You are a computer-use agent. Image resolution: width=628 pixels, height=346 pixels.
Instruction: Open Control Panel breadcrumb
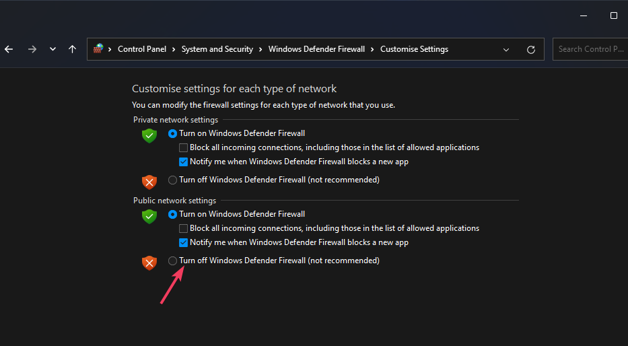(142, 49)
